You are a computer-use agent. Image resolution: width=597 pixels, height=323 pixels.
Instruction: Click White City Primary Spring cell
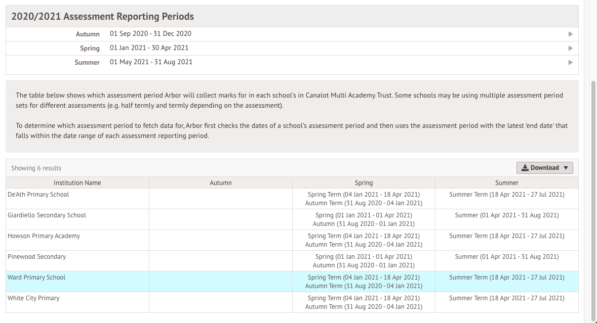(364, 302)
